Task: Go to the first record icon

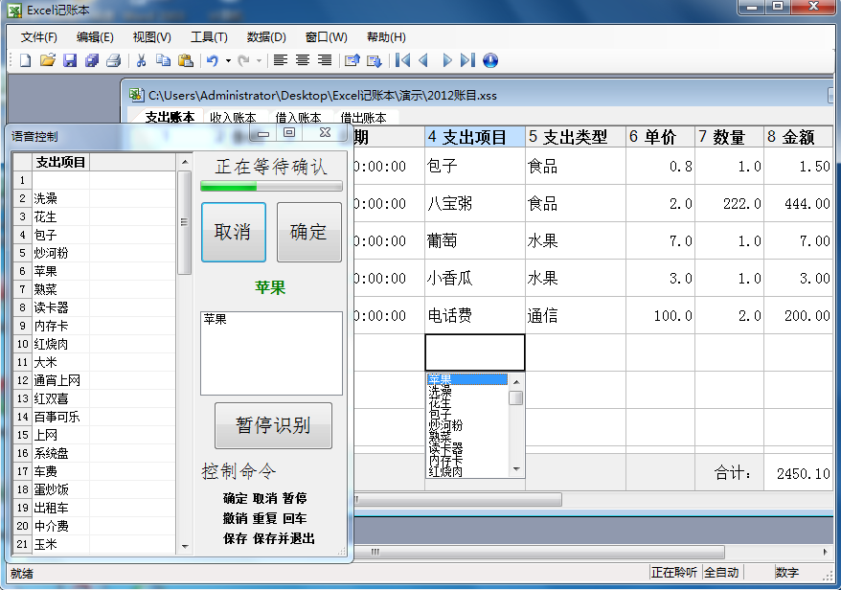Action: coord(402,60)
